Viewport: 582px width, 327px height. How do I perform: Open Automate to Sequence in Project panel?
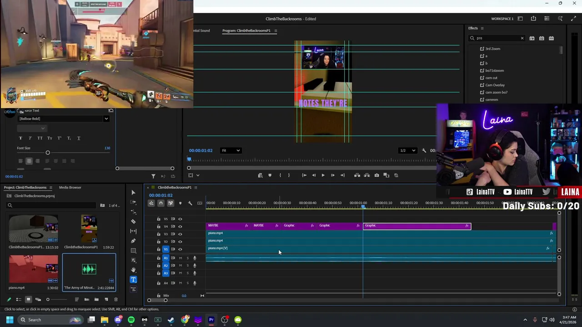click(x=86, y=299)
